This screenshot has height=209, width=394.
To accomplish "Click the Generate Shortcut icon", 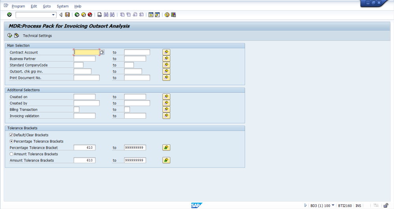I will point(157,15).
